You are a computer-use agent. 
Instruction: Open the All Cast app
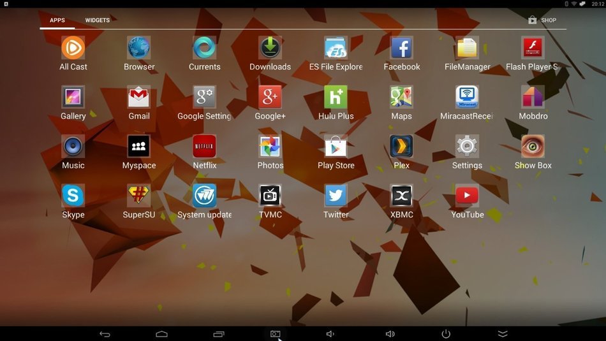point(73,48)
